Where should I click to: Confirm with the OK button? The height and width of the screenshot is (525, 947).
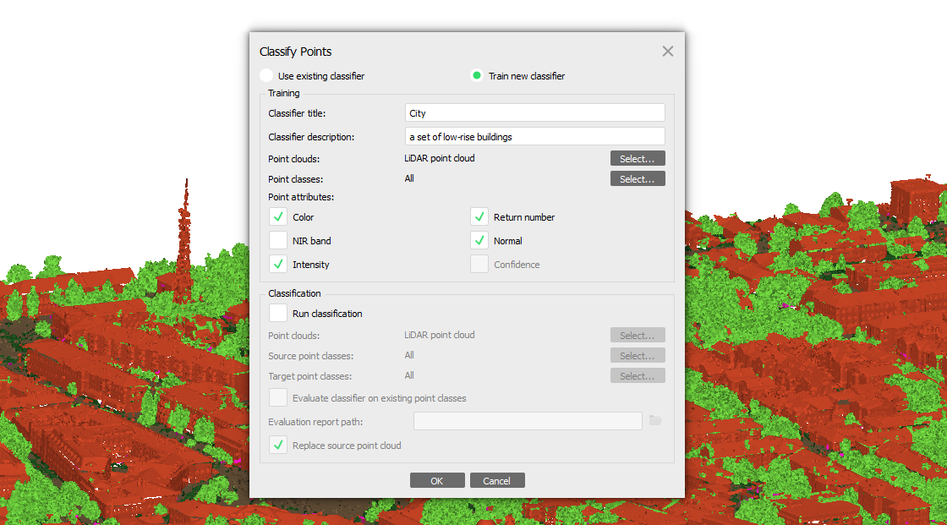437,480
